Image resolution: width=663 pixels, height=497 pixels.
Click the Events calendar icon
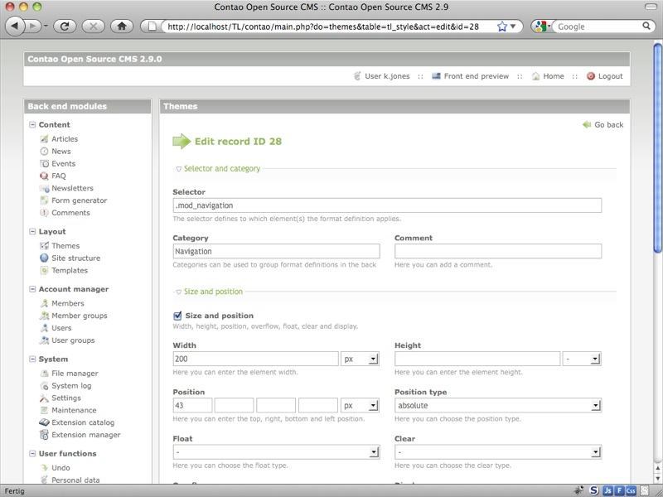point(44,163)
